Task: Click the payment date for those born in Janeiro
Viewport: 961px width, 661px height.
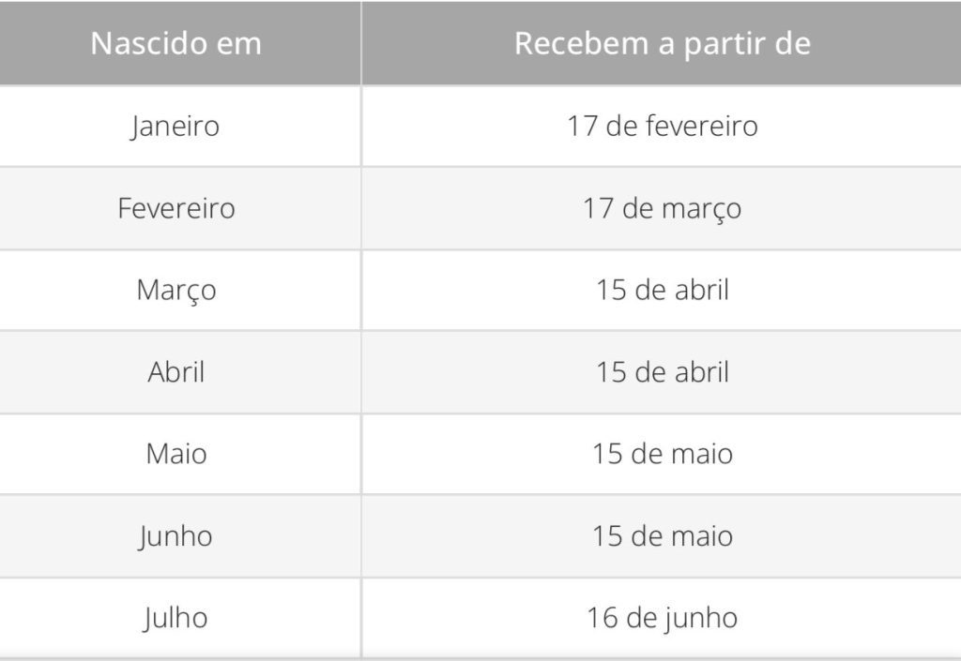Action: tap(662, 126)
